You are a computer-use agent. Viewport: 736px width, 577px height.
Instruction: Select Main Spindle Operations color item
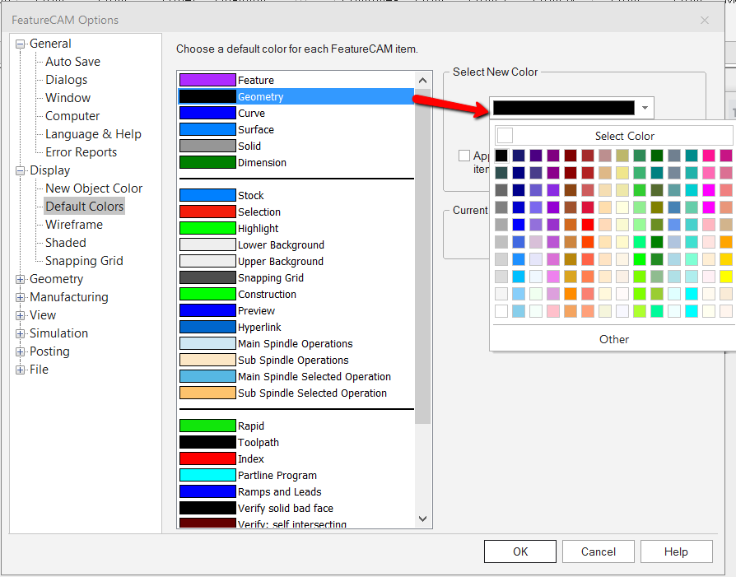pos(296,344)
